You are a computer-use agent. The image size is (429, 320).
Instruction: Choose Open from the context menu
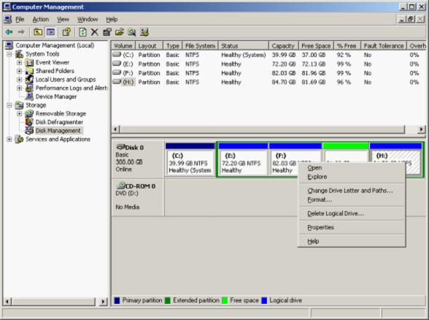[x=352, y=168]
